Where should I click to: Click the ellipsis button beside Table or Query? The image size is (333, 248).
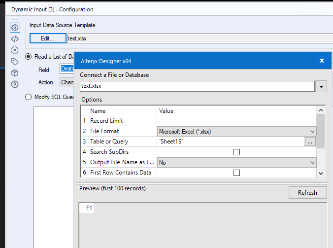click(x=310, y=142)
